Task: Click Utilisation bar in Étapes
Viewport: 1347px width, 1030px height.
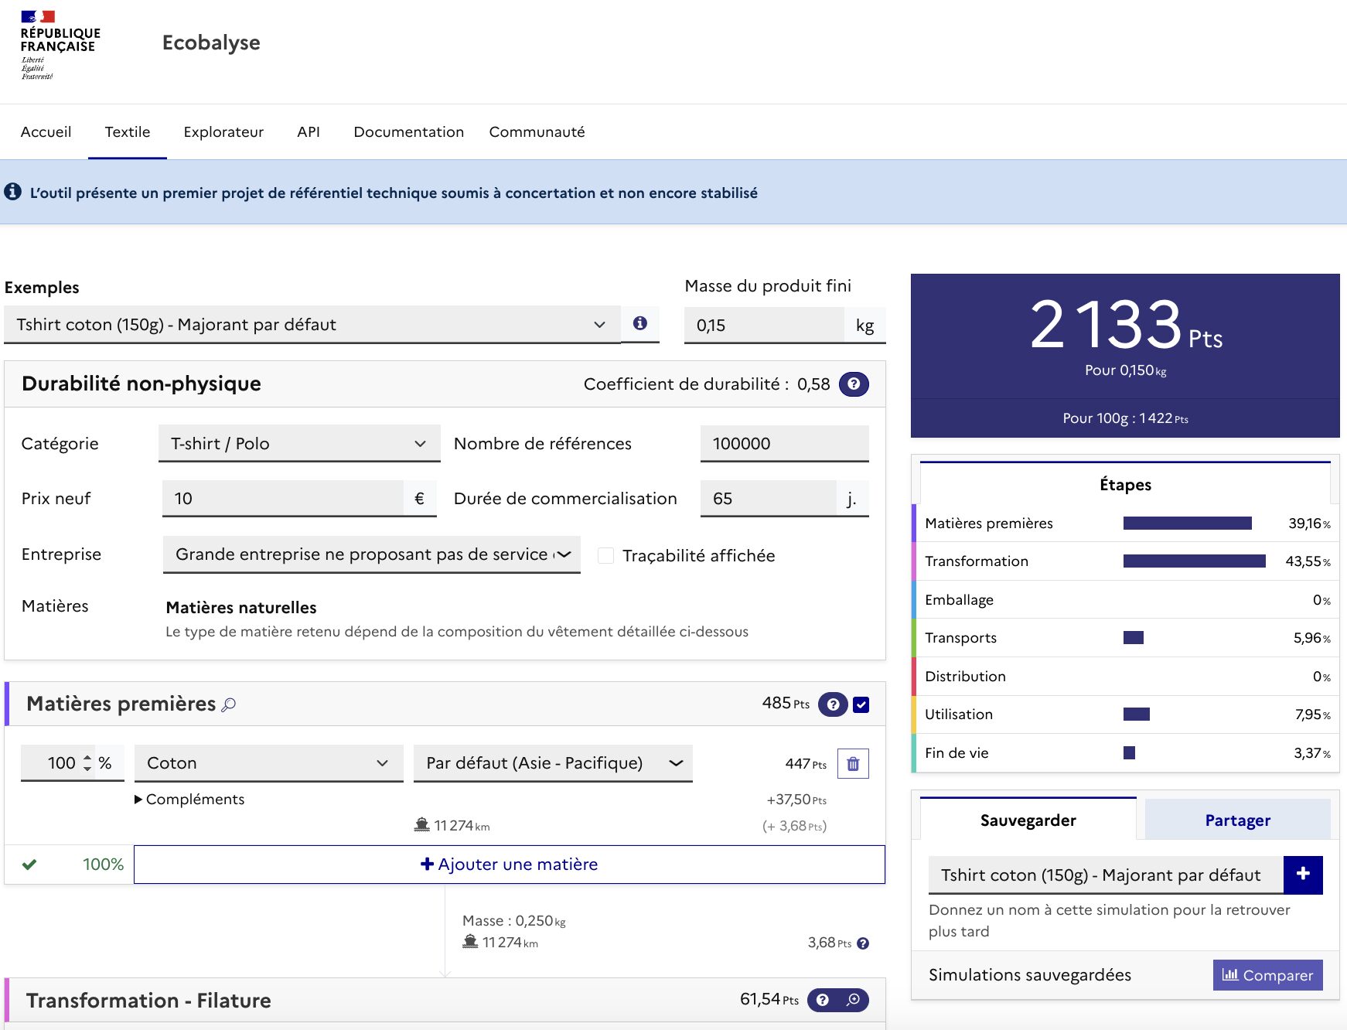Action: click(1136, 715)
